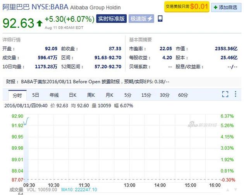Click the 添加自选 button

point(226,7)
